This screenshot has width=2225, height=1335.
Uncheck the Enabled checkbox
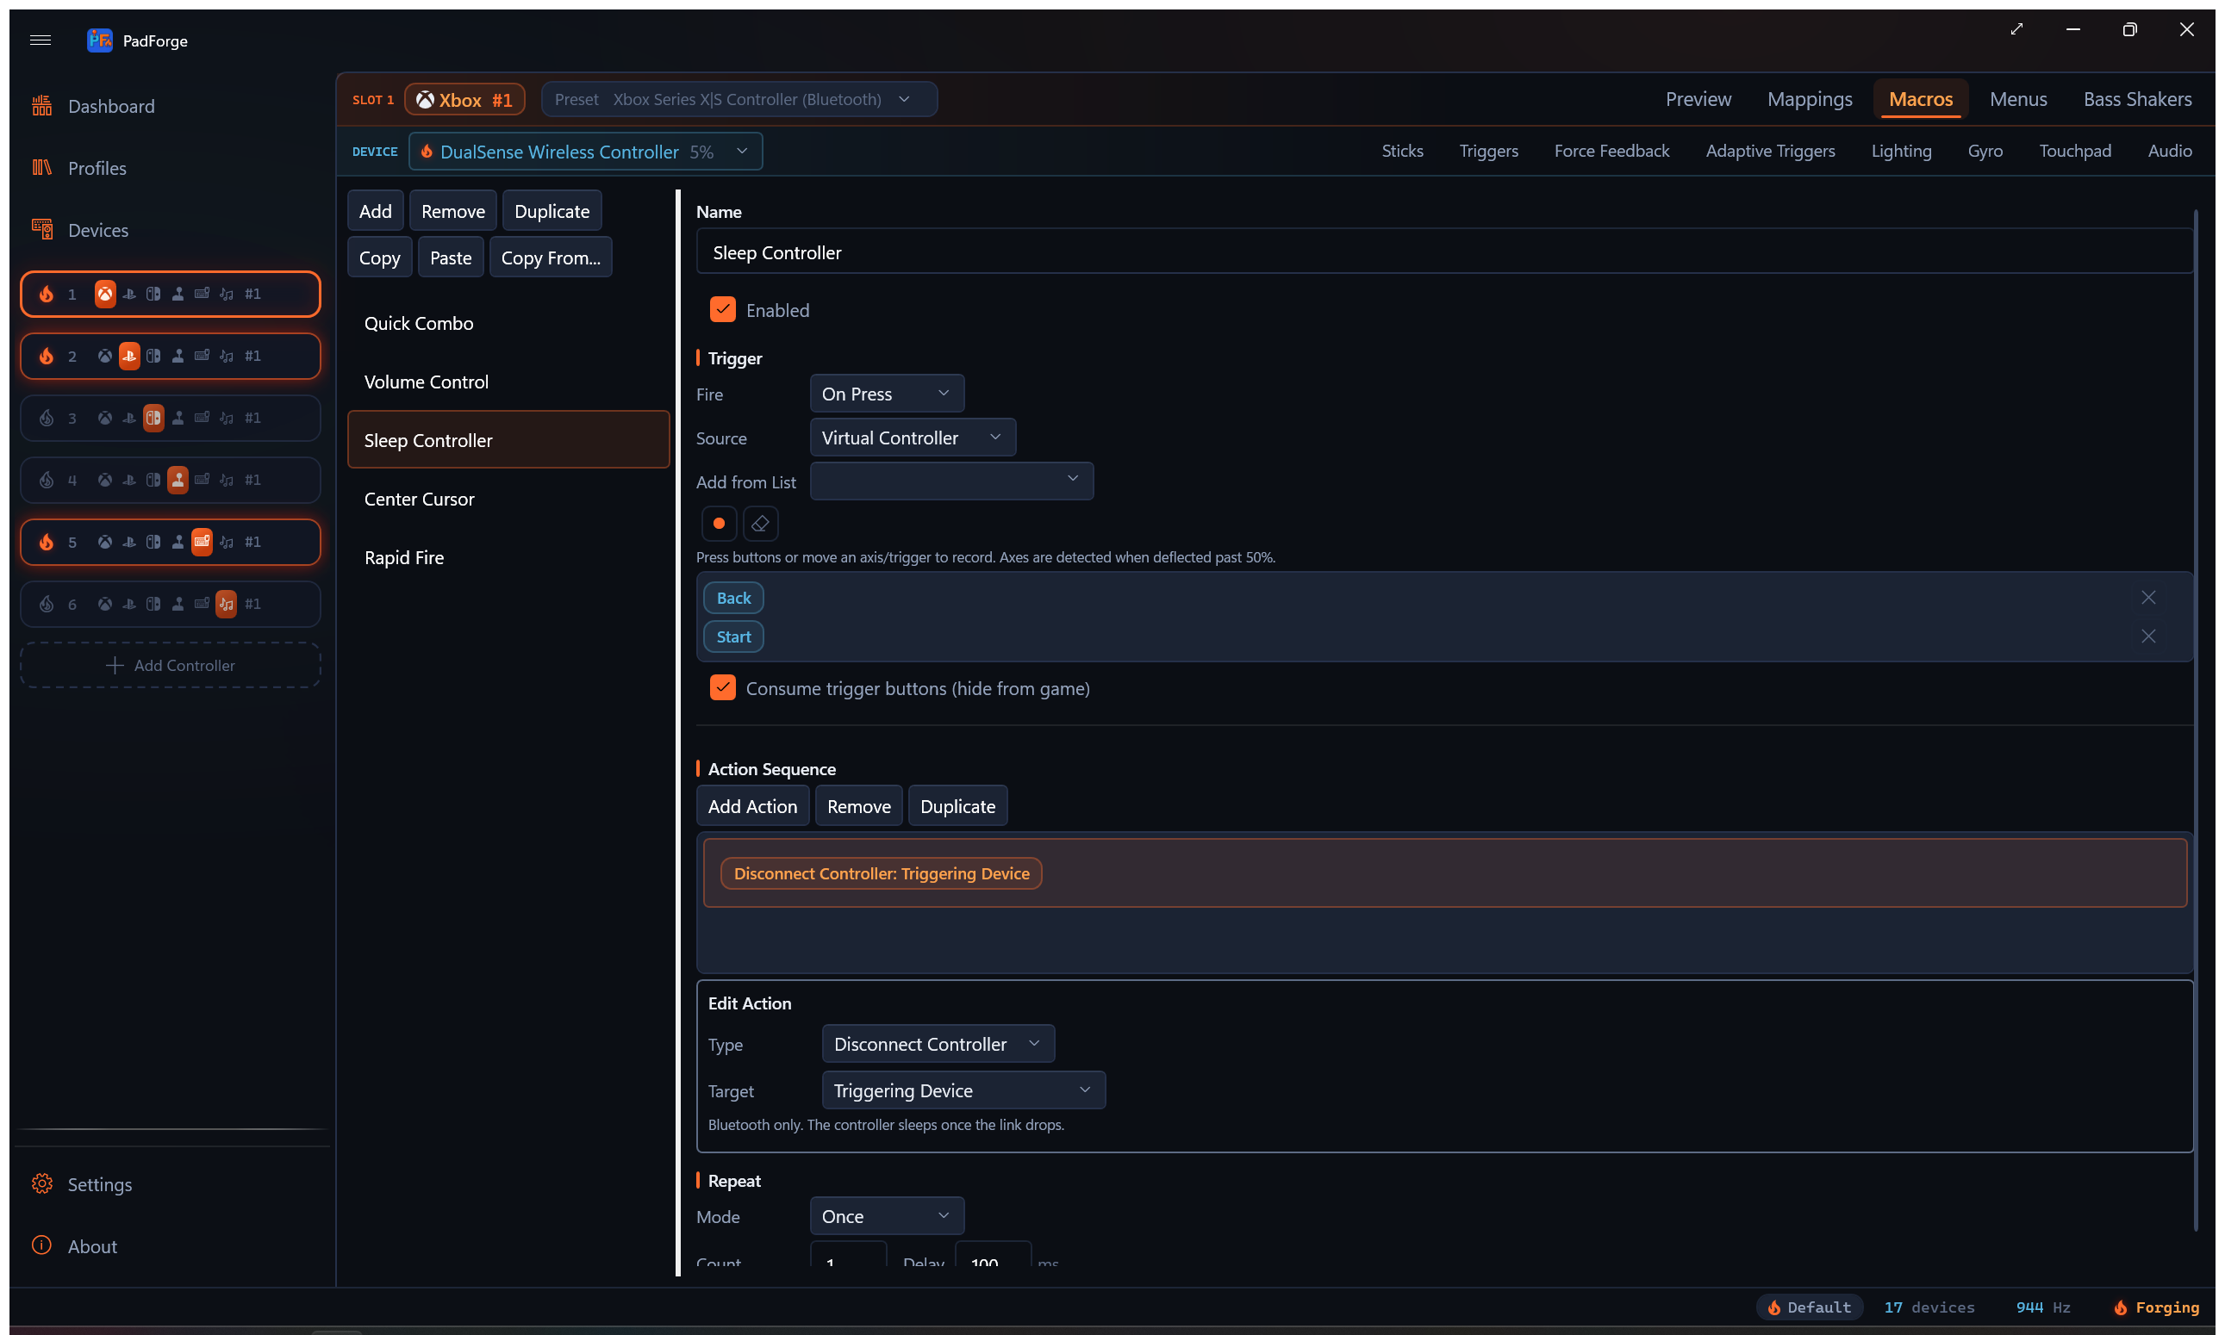723,309
